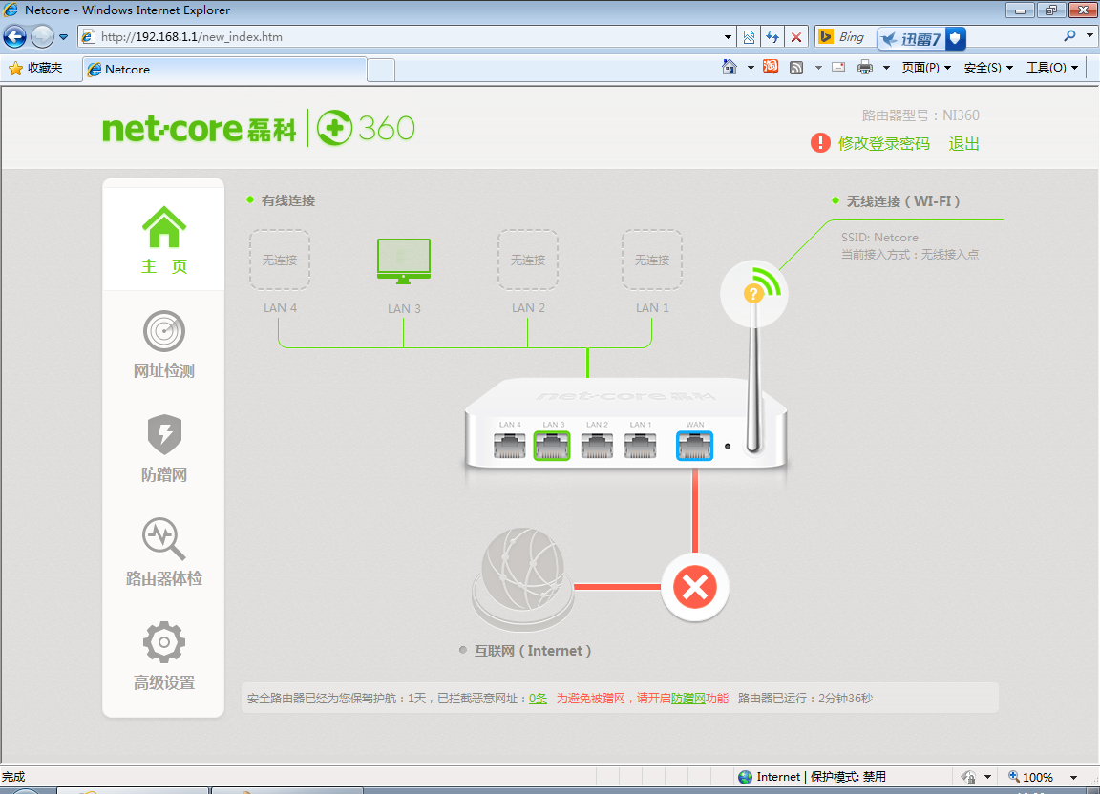This screenshot has height=794, width=1100.
Task: Click the 路由器型号：NI360 text
Action: [x=920, y=115]
